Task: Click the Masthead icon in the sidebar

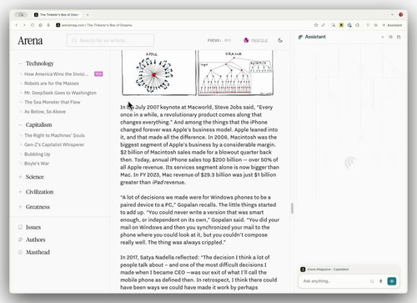Action: 20,252
